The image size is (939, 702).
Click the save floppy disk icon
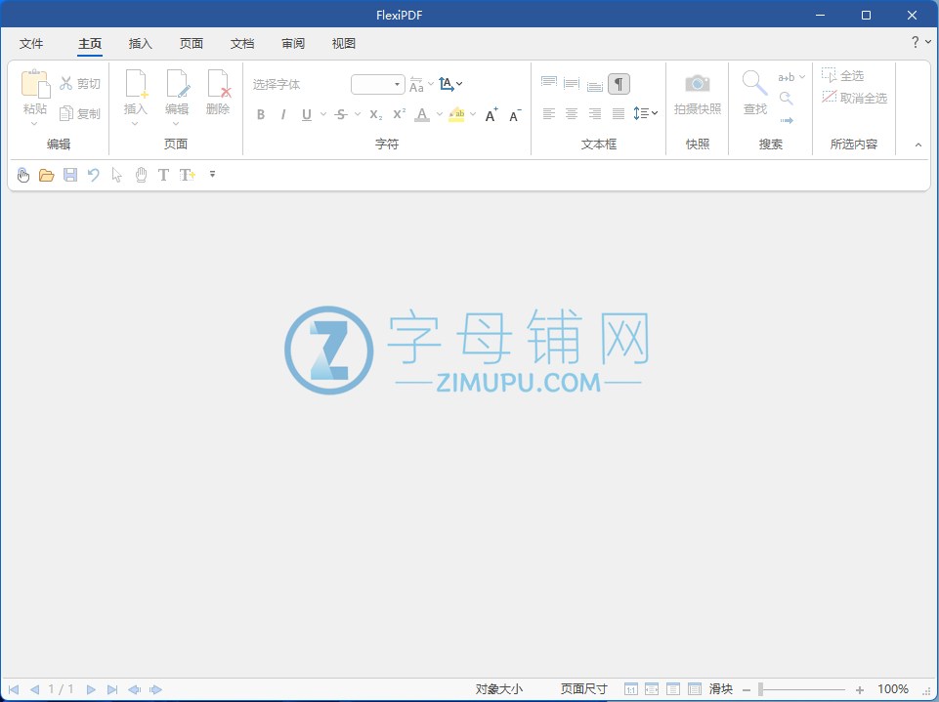(x=70, y=175)
